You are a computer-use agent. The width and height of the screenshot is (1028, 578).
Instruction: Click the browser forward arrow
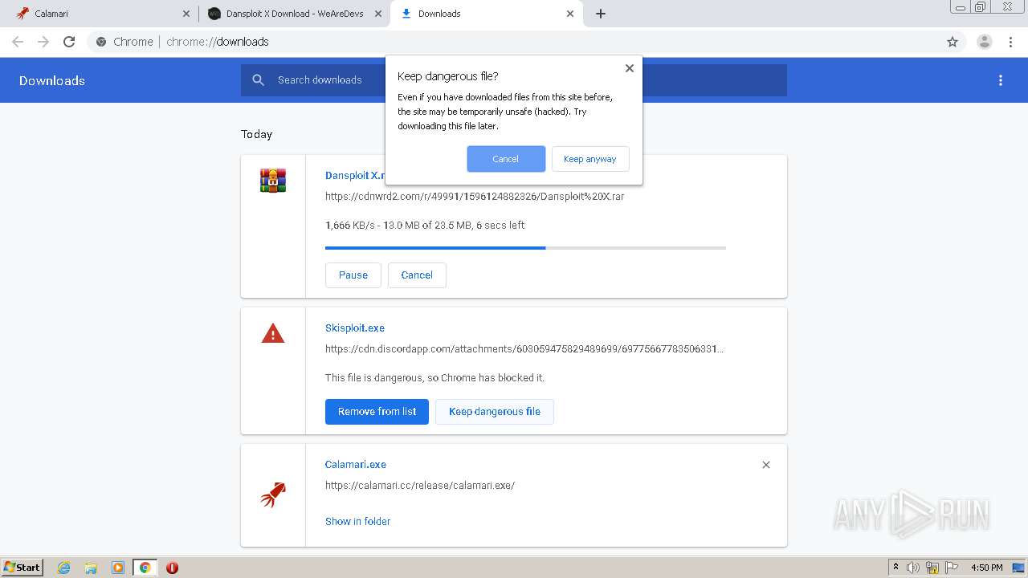(x=43, y=42)
